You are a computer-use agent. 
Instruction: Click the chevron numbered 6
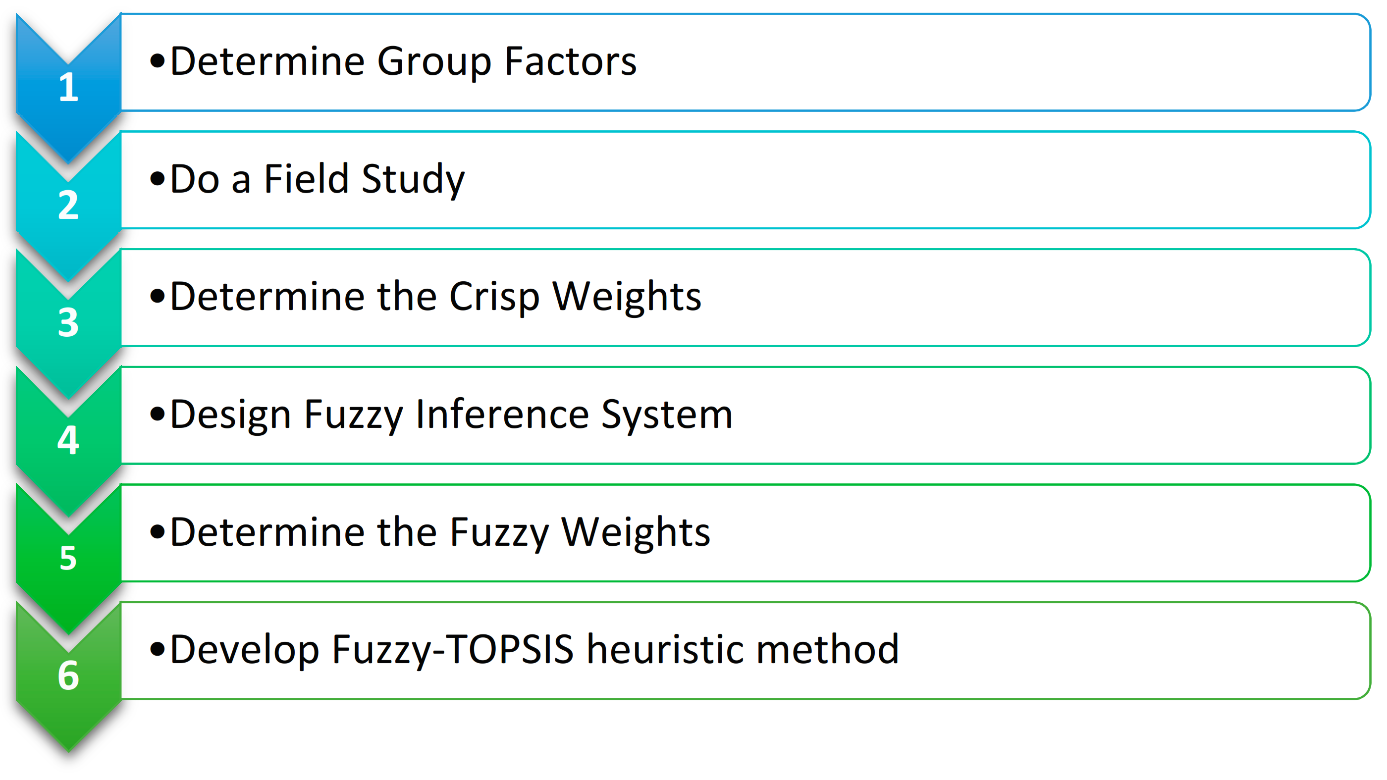point(68,675)
